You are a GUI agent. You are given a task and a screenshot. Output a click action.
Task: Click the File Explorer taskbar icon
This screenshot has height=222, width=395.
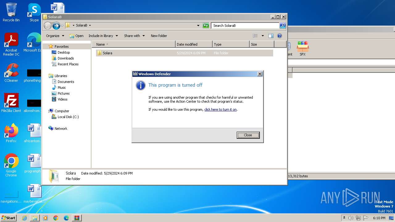pyautogui.click(x=35, y=218)
